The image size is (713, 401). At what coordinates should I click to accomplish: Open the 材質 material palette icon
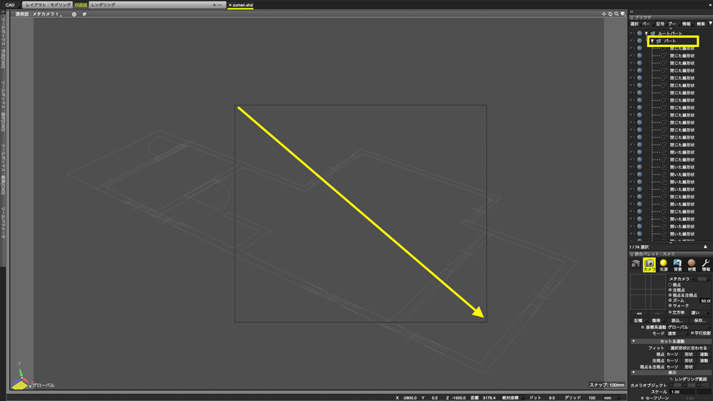(692, 264)
